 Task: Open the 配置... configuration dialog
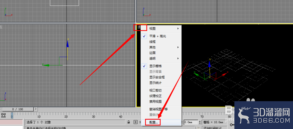tap(161, 122)
